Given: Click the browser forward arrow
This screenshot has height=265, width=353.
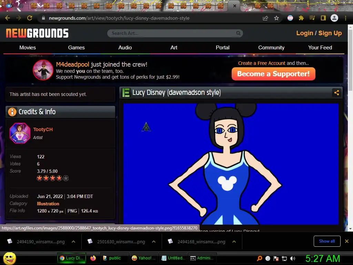Looking at the screenshot, I should click(19, 18).
